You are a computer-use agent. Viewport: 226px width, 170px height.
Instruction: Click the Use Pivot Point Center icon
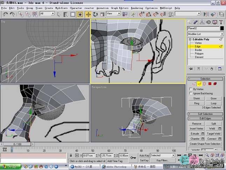coord(125,14)
